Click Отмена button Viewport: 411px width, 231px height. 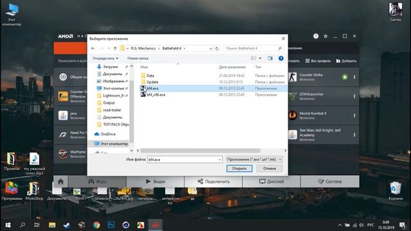pos(270,168)
